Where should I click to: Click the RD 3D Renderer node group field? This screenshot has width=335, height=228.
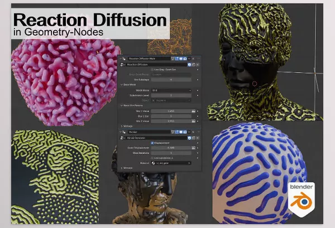tap(156, 138)
